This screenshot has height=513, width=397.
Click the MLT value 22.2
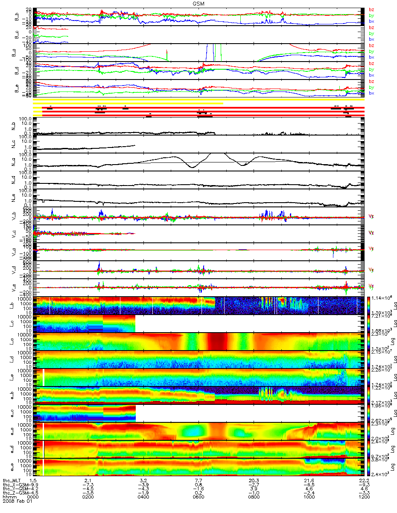coord(363,481)
